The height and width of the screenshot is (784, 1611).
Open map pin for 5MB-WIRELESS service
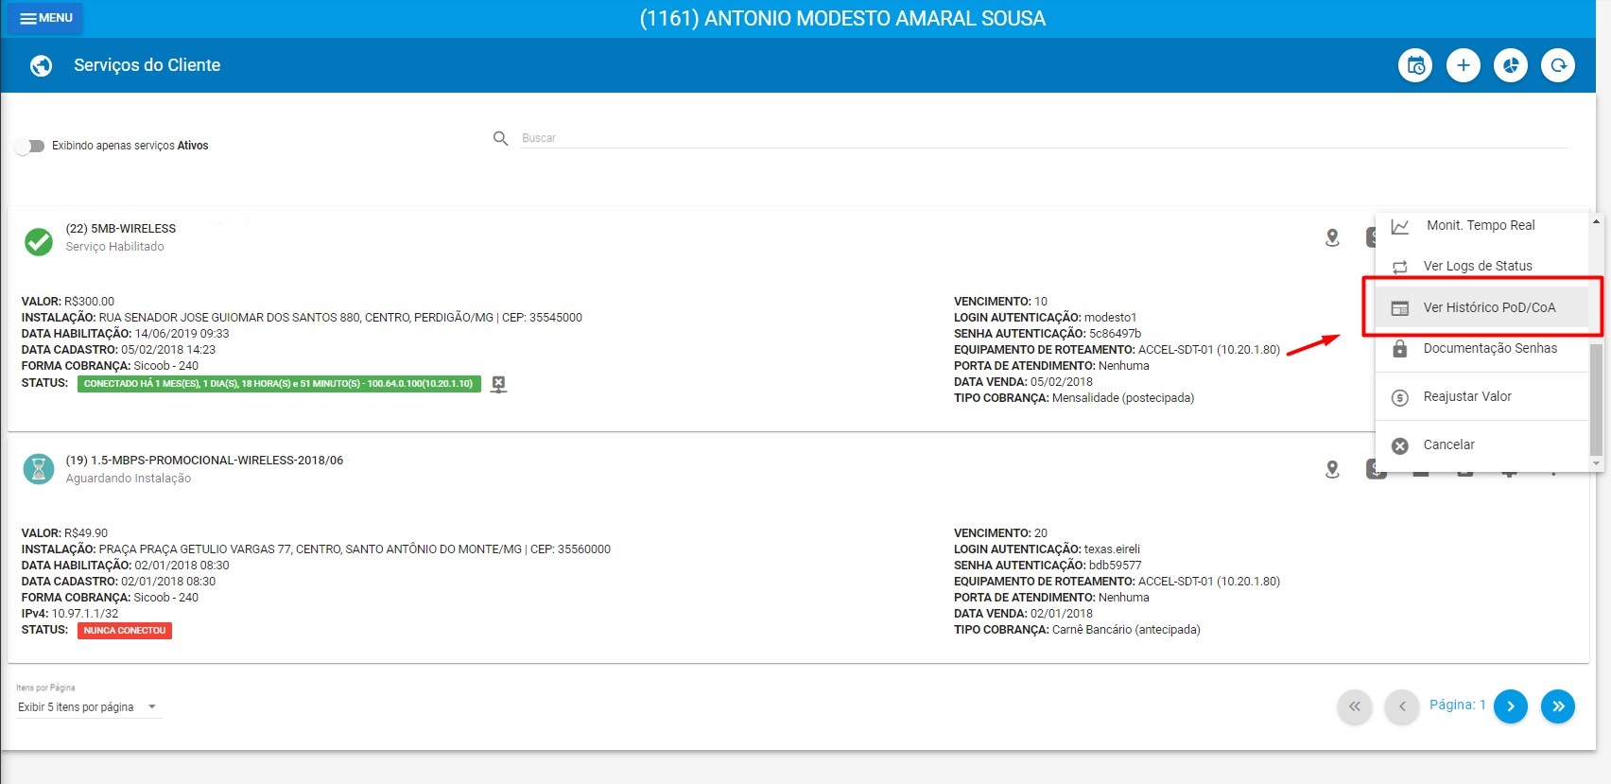click(1332, 237)
